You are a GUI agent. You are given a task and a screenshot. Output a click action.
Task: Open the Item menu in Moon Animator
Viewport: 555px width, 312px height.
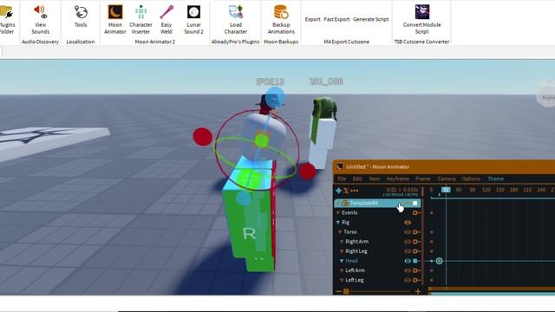[x=375, y=179]
